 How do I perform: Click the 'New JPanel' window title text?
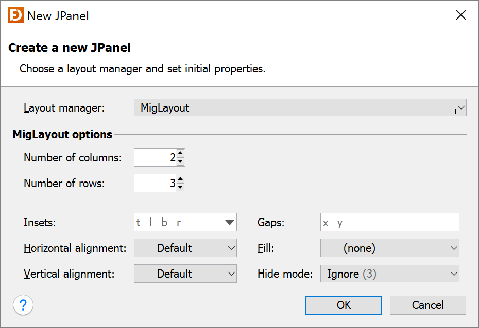click(x=58, y=16)
